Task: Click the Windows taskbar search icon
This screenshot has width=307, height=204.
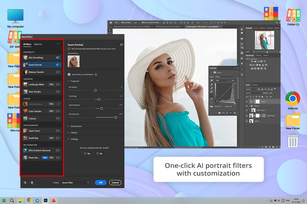Action: [12, 200]
